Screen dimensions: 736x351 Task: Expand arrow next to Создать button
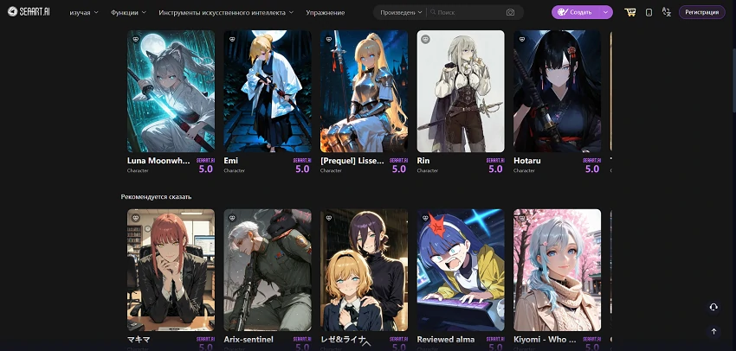(606, 13)
